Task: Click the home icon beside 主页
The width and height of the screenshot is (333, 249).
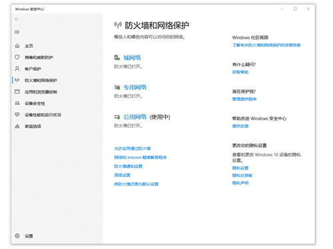Action: 17,46
